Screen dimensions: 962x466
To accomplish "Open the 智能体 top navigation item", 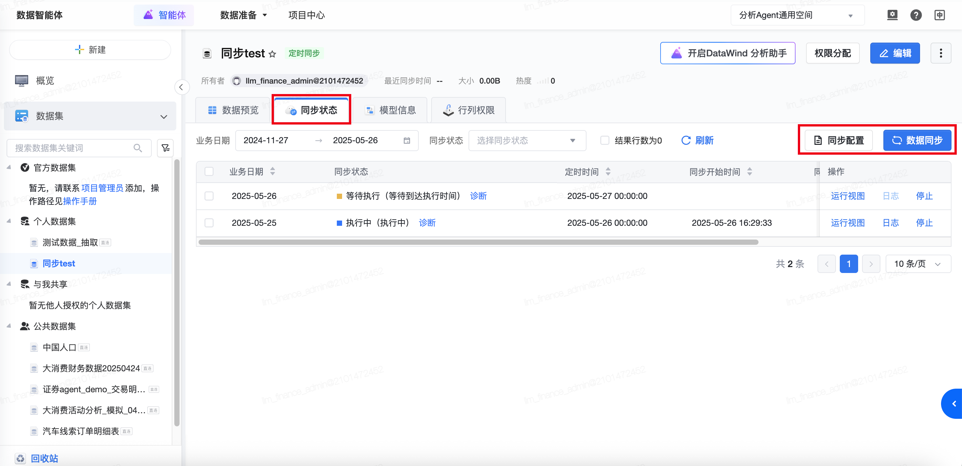I will tap(164, 15).
